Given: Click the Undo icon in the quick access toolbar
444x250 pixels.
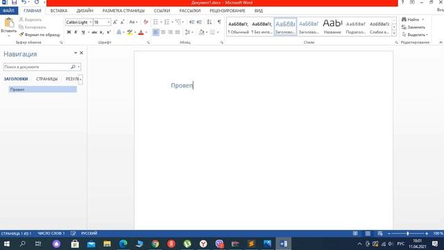Looking at the screenshot, I should [24, 2].
